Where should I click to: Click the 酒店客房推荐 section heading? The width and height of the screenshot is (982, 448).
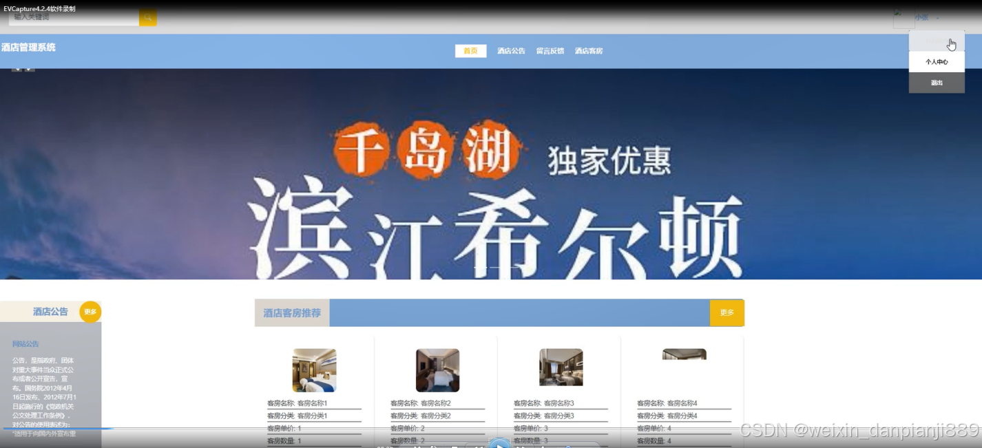coord(292,312)
